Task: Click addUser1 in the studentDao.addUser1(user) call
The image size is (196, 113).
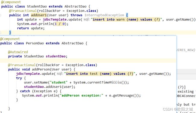Action: click(54, 87)
